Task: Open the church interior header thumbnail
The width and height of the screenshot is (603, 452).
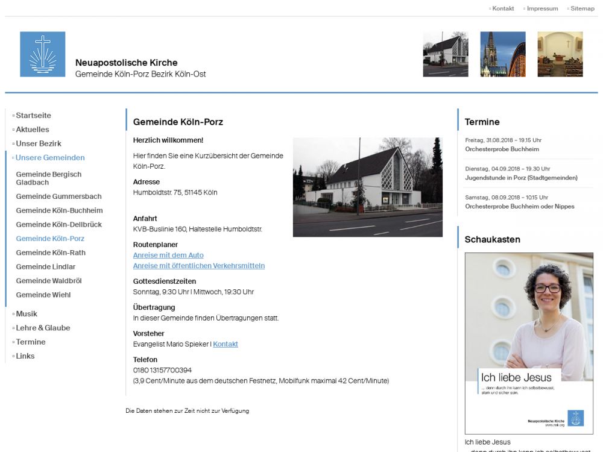Action: pos(560,54)
